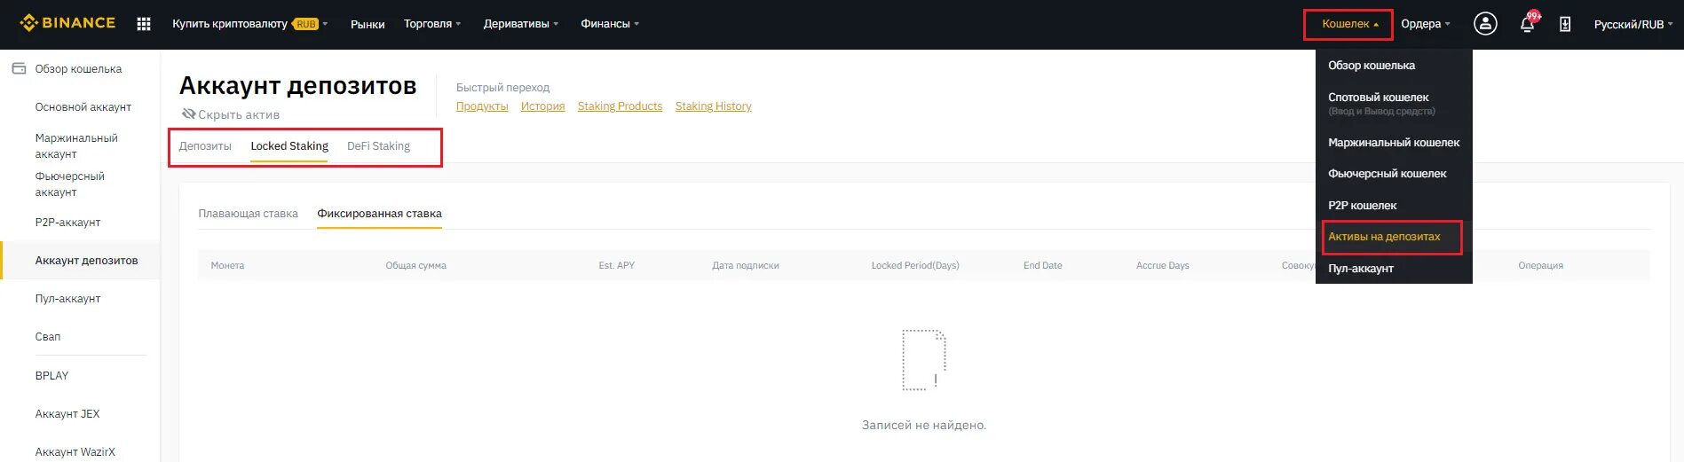Select Активы на депозитах in dropdown
1684x462 pixels.
pyautogui.click(x=1384, y=237)
